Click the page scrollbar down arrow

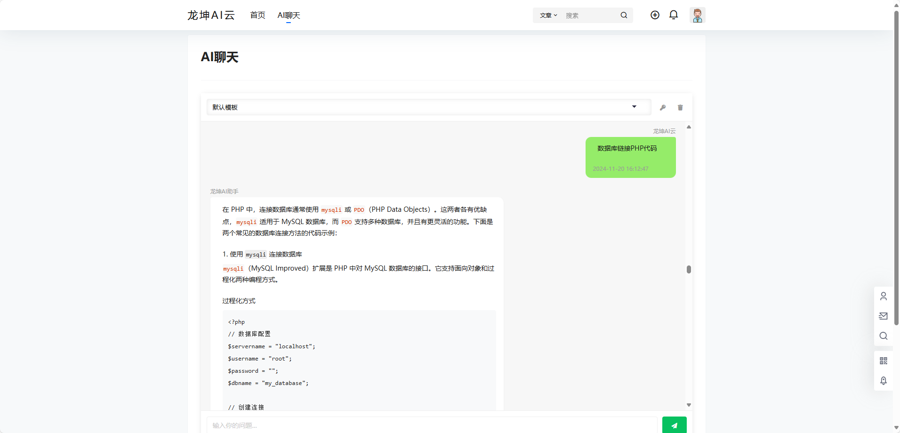[896, 428]
